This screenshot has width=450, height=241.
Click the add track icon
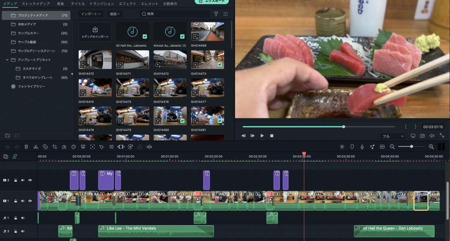[6, 157]
